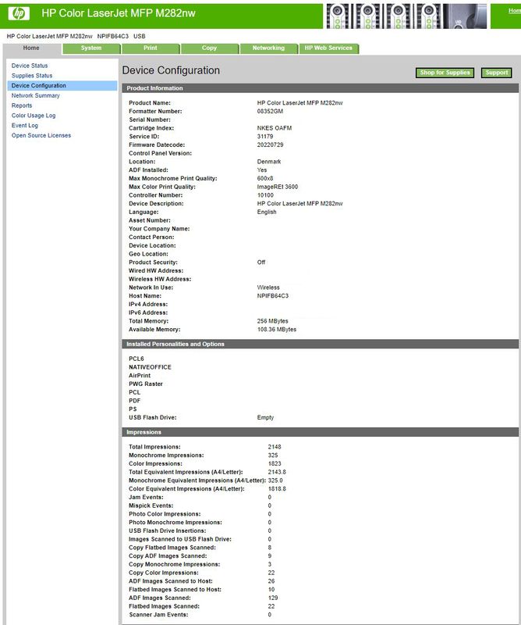The height and width of the screenshot is (625, 521).
Task: Open Device Status in the sidebar
Action: 30,66
